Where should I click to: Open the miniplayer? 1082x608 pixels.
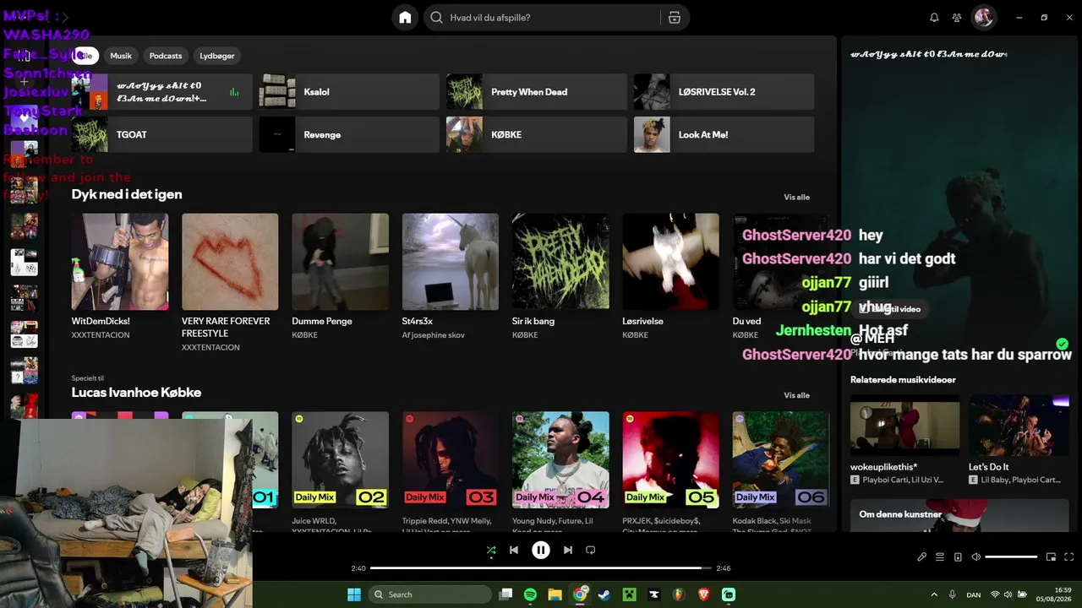pyautogui.click(x=1051, y=557)
